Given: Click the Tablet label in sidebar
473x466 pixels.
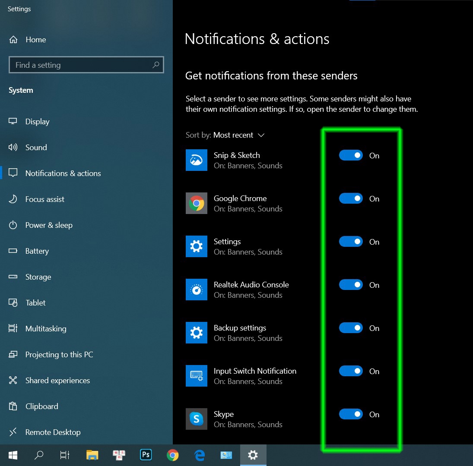Looking at the screenshot, I should coord(35,303).
